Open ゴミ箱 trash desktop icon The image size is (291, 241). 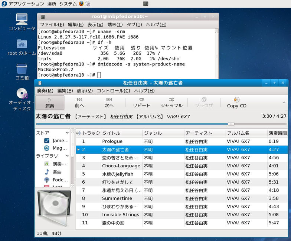click(22, 72)
